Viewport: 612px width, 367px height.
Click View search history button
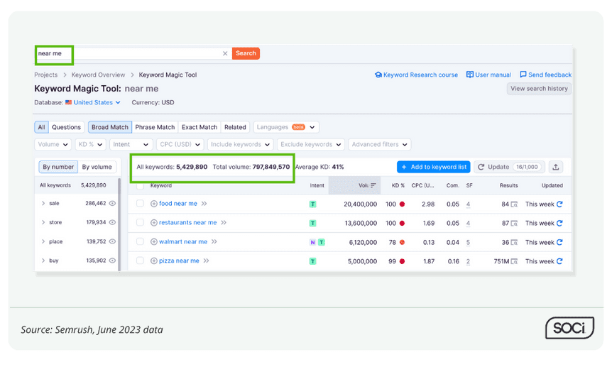539,89
